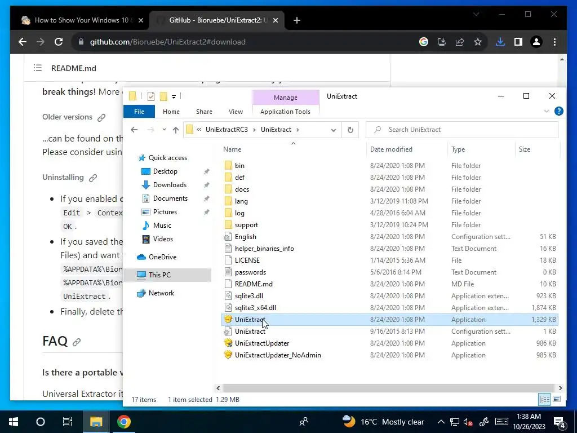Select Documents in navigation pane

pos(170,198)
